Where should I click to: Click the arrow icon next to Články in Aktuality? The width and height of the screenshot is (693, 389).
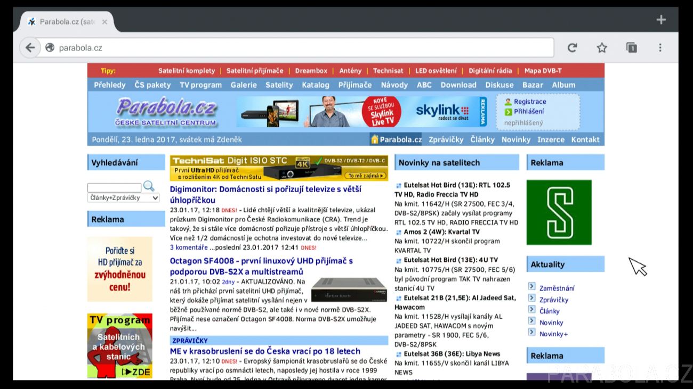(531, 309)
